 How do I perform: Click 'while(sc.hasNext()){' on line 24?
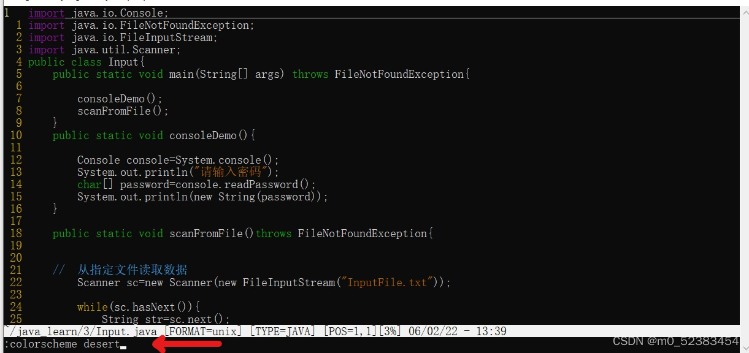pyautogui.click(x=139, y=307)
